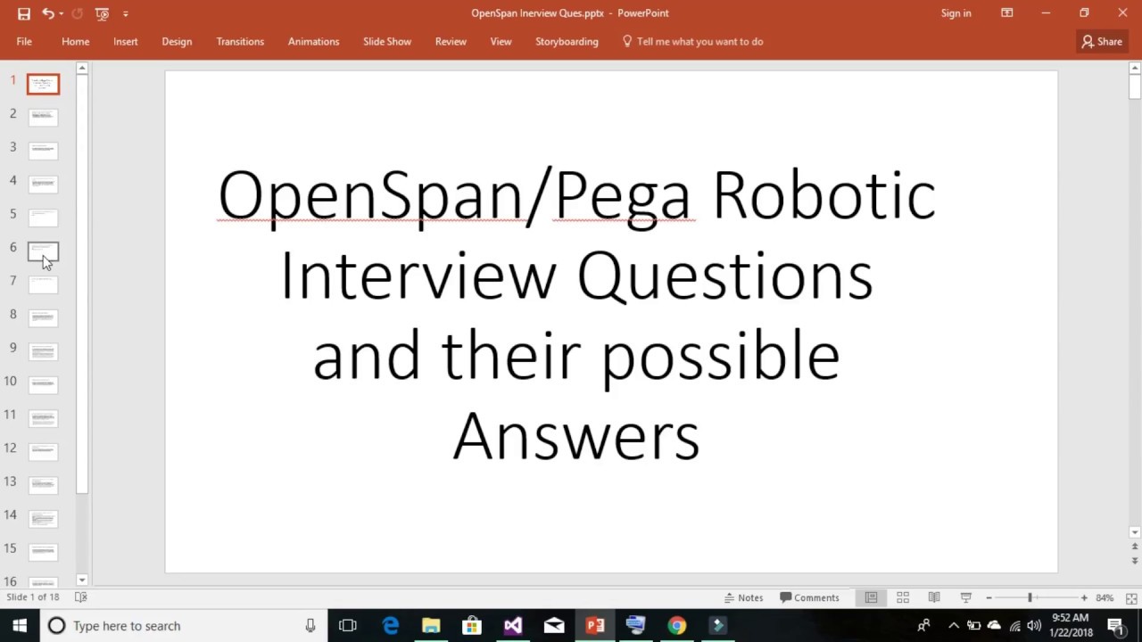
Task: Click the slide title text on the slide
Action: click(576, 315)
